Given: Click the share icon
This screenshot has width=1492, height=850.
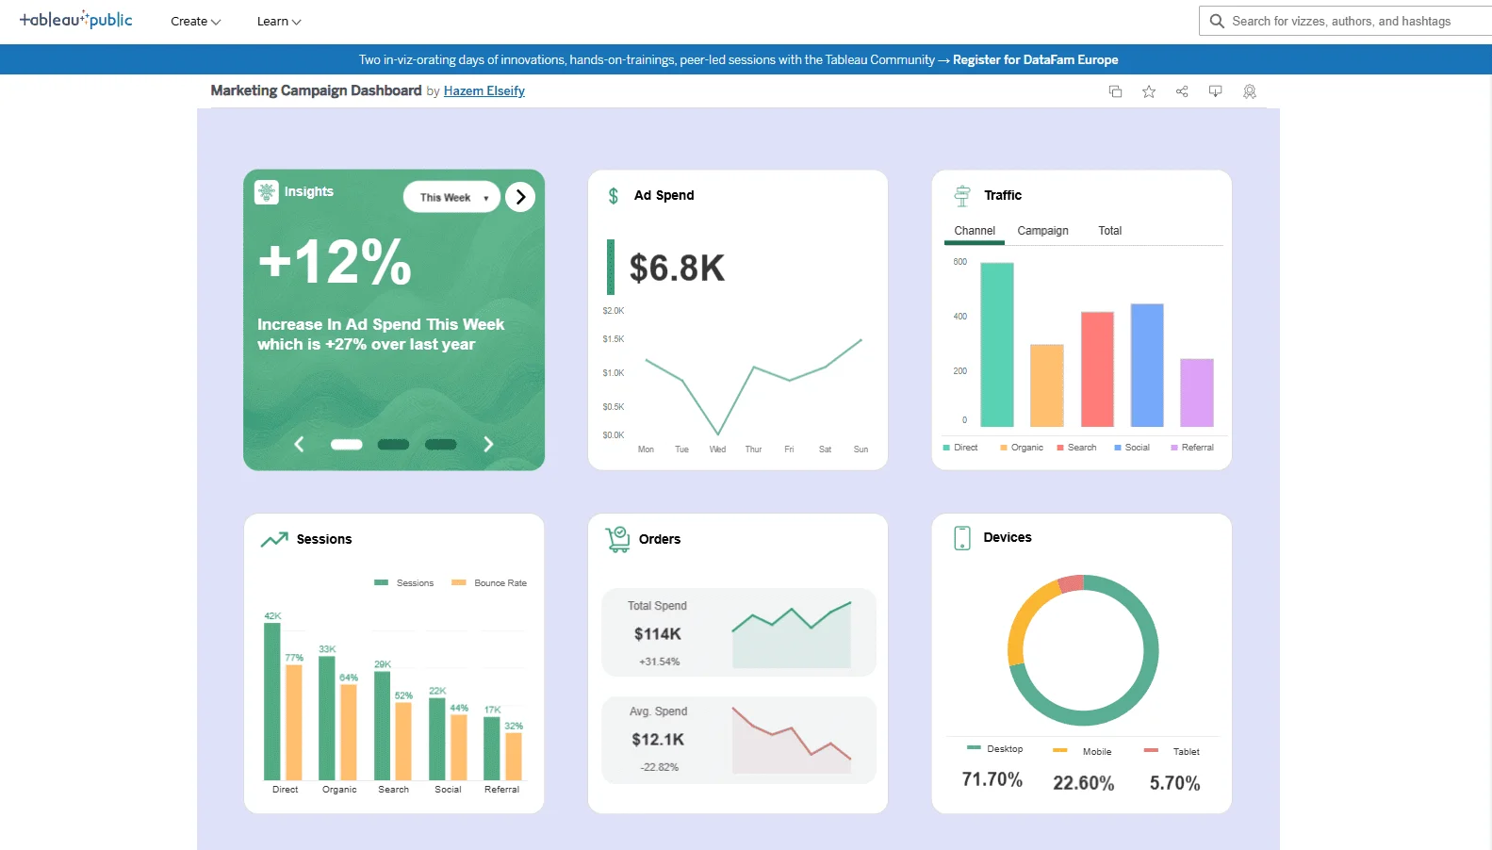Looking at the screenshot, I should 1182,91.
